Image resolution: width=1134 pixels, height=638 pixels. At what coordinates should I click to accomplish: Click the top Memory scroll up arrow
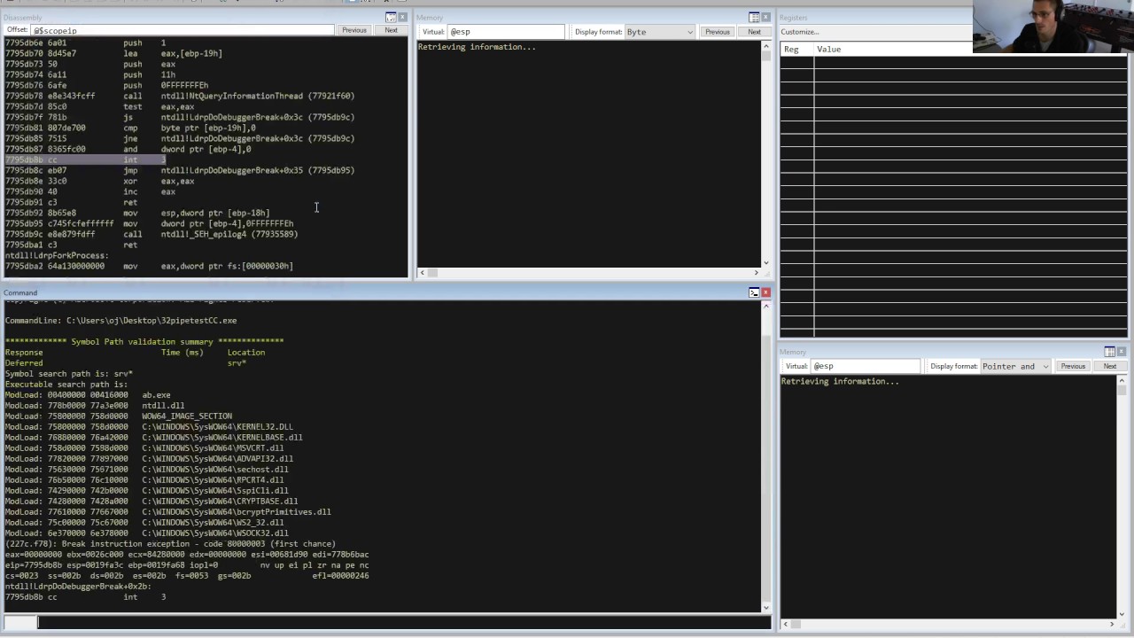pyautogui.click(x=766, y=46)
